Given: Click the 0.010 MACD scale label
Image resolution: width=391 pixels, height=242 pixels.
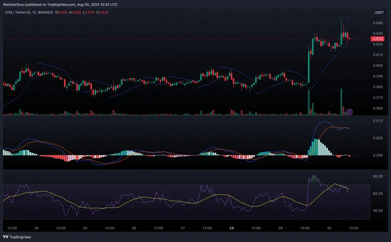Looking at the screenshot, I should click(x=378, y=121).
